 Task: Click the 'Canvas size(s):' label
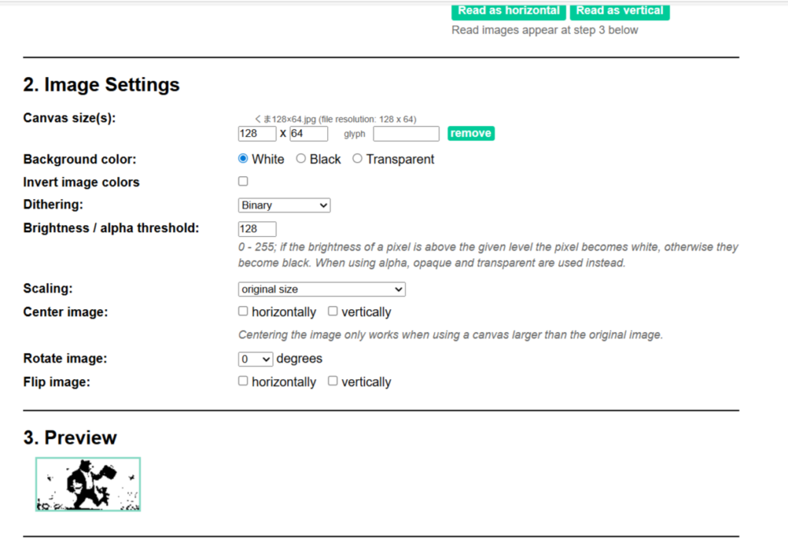pos(69,118)
